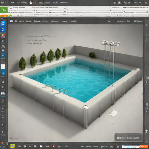Select the highlighted tab in viewport toolbar
Viewport: 149px width, 149px height.
(x=37, y=21)
